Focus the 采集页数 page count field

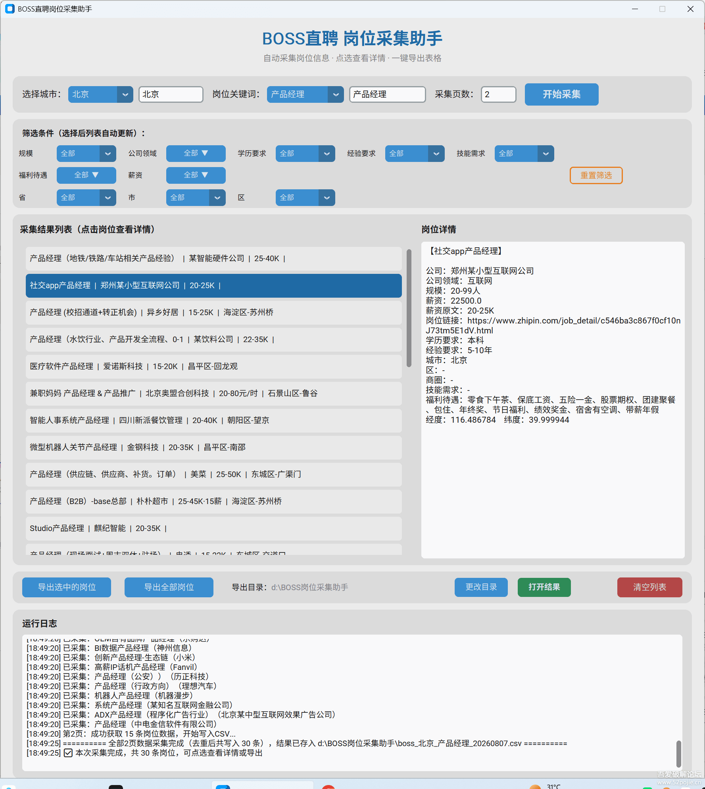498,94
